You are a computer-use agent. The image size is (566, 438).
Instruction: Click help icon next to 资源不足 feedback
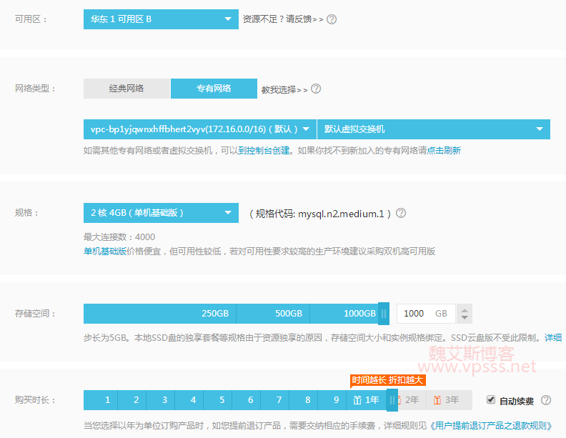(331, 19)
